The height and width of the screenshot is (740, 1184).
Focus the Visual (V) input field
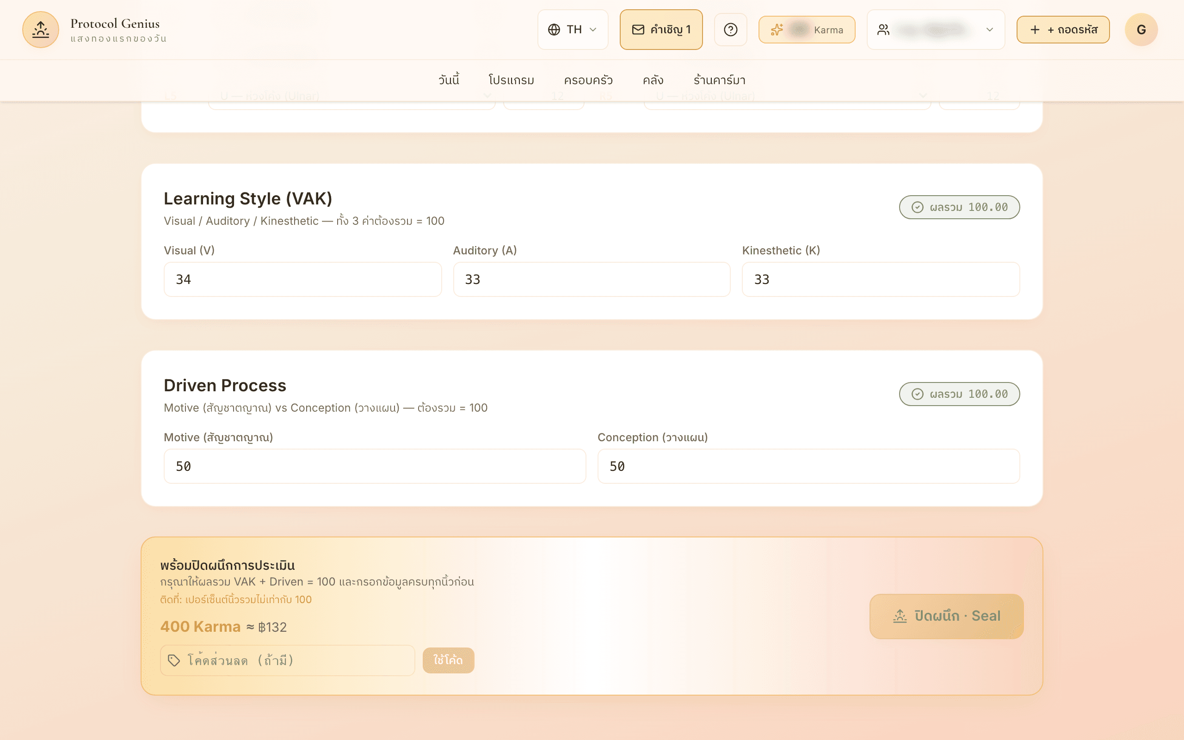[302, 279]
